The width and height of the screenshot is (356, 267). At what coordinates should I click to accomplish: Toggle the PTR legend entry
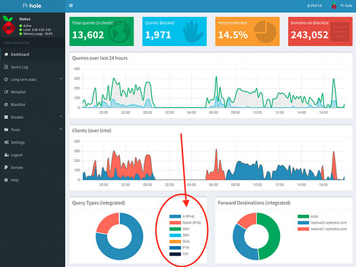tap(180, 248)
